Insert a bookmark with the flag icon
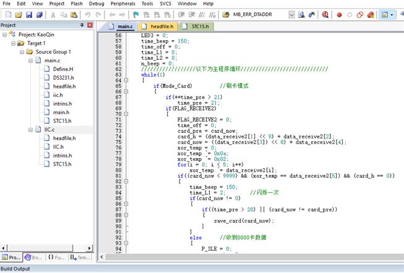The height and width of the screenshot is (273, 404). click(135, 15)
